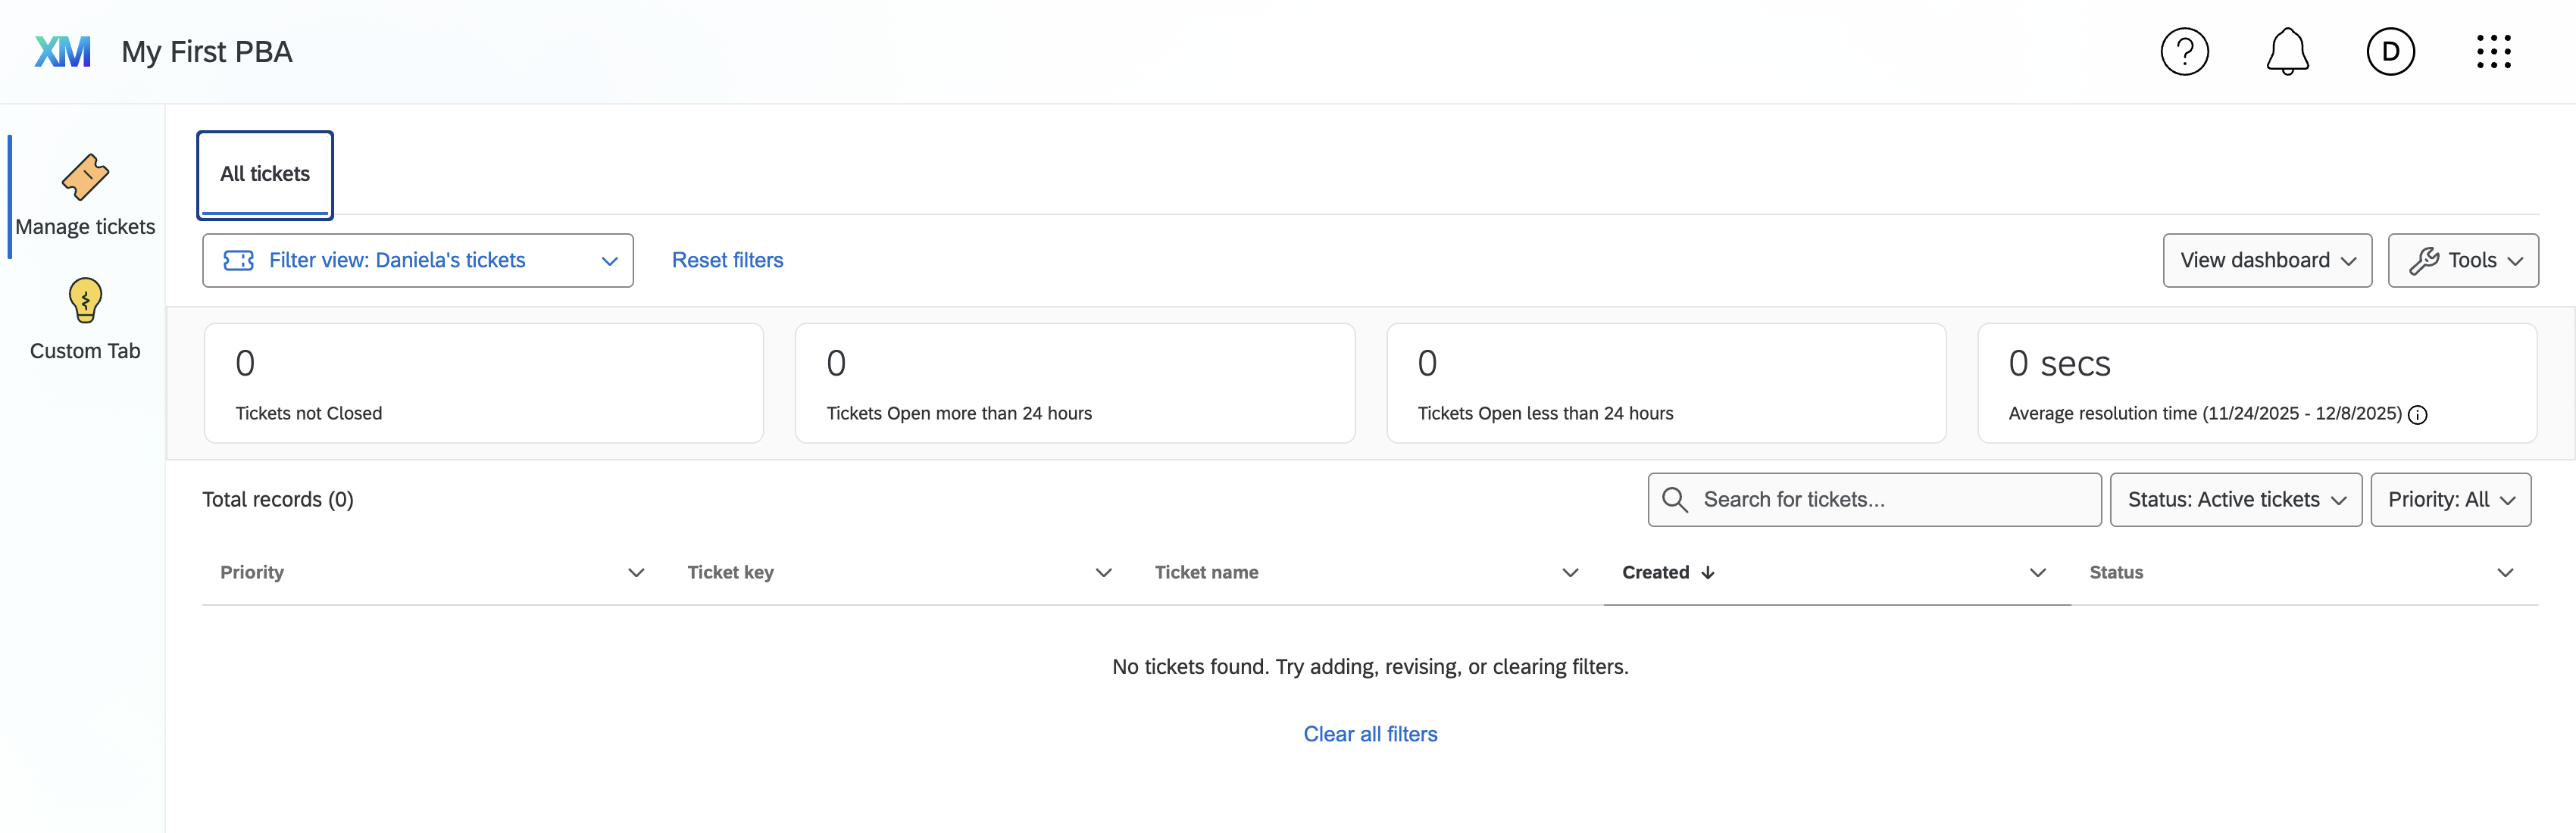Expand the Created column chevron
2576x833 pixels.
tap(2037, 572)
